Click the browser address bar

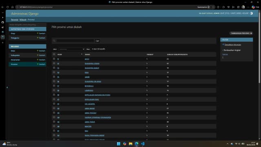[106, 7]
